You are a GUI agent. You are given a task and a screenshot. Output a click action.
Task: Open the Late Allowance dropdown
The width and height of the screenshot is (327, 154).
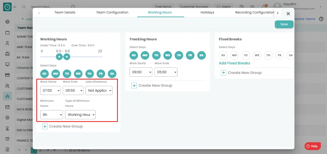click(99, 90)
